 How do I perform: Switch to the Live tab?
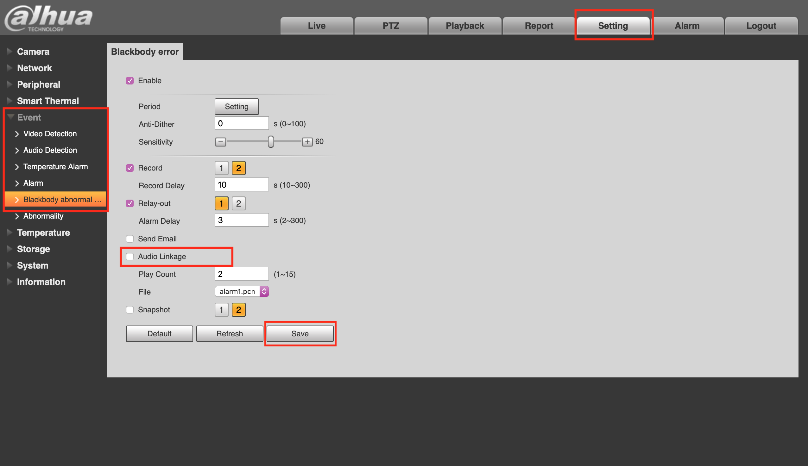coord(317,26)
